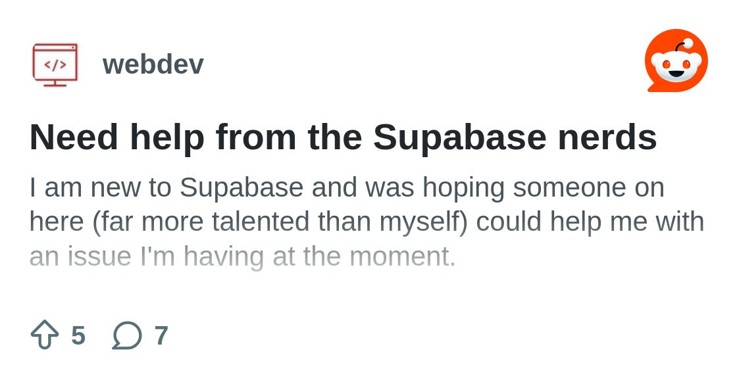
Task: Click "could help me with" in the body
Action: 590,222
